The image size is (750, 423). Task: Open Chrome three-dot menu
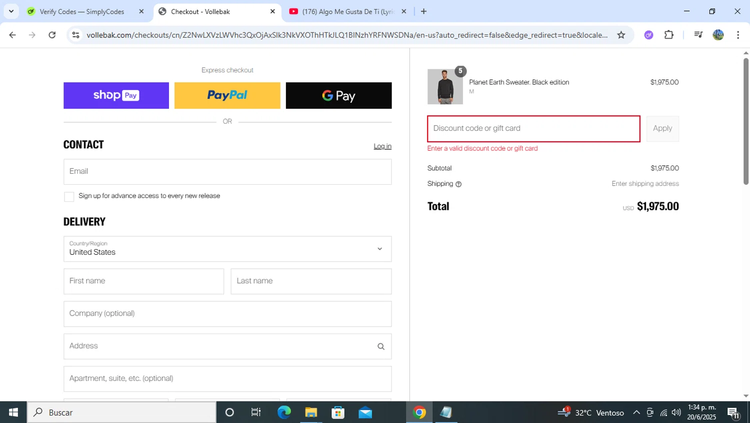click(x=738, y=35)
